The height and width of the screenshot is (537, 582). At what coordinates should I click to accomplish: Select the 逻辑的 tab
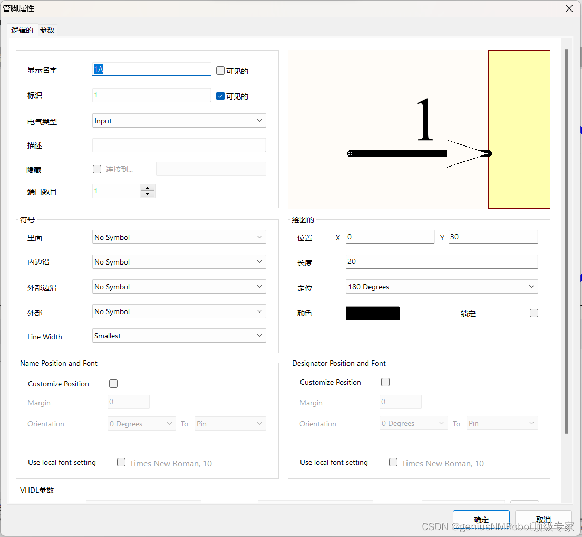coord(22,30)
